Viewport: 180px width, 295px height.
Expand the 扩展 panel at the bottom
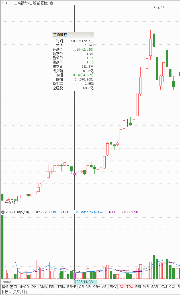(6, 292)
